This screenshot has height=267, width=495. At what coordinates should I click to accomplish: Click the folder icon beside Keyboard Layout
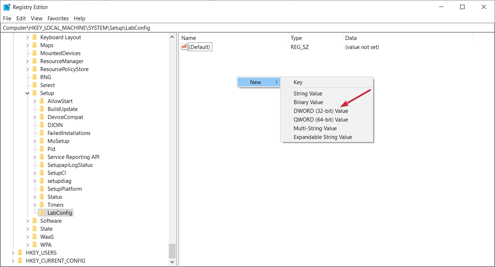click(34, 37)
